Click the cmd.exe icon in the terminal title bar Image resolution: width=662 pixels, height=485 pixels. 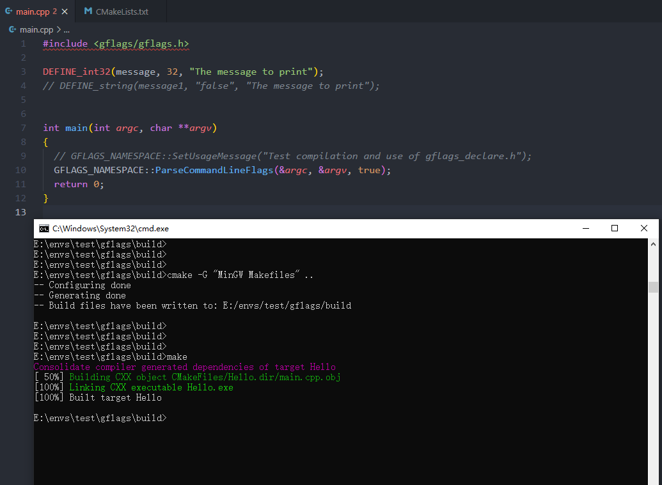[x=43, y=228]
